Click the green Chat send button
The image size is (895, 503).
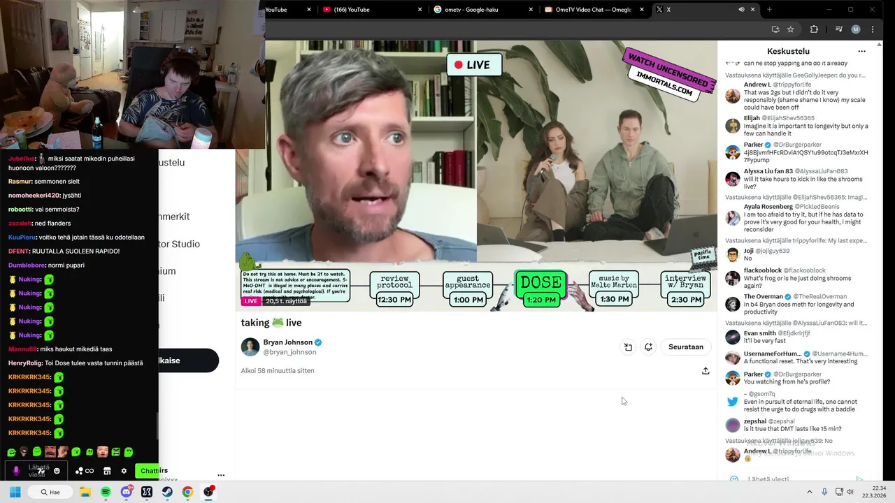point(146,471)
